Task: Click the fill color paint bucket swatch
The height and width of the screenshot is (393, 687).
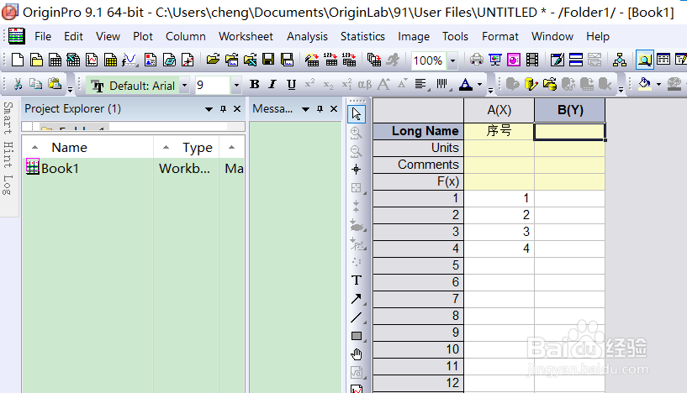Action: click(644, 84)
